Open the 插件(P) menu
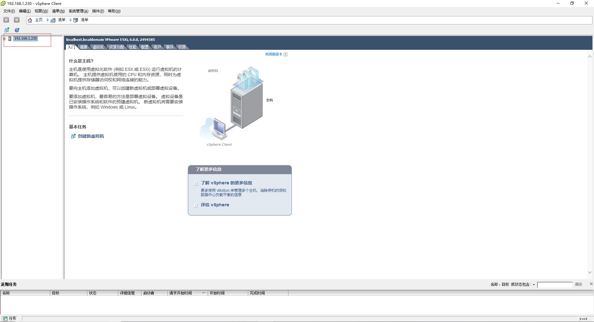 98,11
